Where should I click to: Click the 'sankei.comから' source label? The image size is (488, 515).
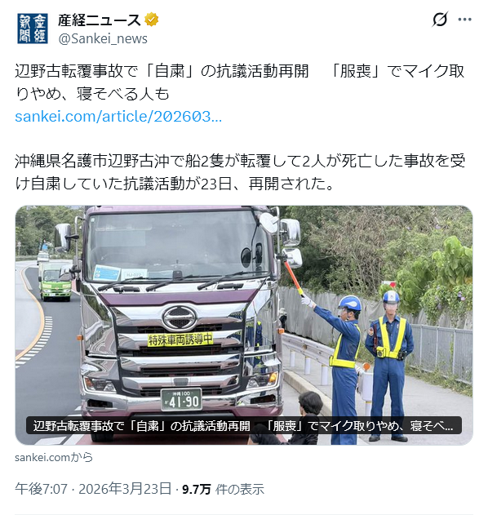pyautogui.click(x=54, y=457)
